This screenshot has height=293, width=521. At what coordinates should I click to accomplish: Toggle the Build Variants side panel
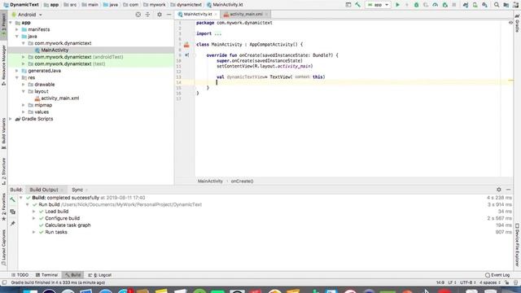3,133
